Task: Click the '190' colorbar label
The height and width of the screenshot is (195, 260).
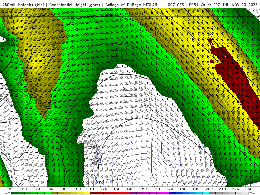Action: [x=196, y=189]
